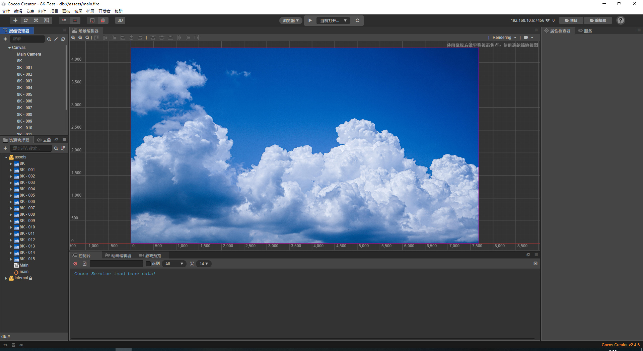643x351 pixels.
Task: Add a new node in hierarchy
Action: pyautogui.click(x=5, y=39)
